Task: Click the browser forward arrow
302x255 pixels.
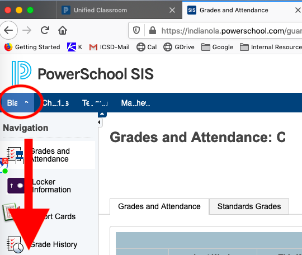Action: 27,30
